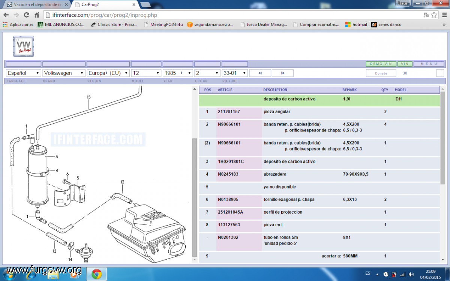The image size is (450, 281).
Task: Click part number 3 on canister diagram
Action: (x=57, y=157)
